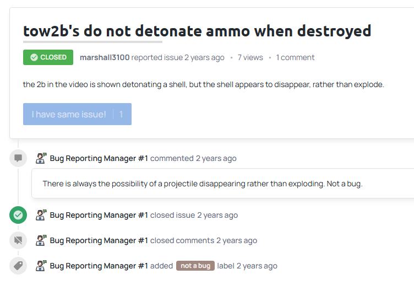Image resolution: width=414 pixels, height=285 pixels.
Task: Open Bug Reporting Manager #1 on 'added label' entry
Action: pyautogui.click(x=99, y=266)
